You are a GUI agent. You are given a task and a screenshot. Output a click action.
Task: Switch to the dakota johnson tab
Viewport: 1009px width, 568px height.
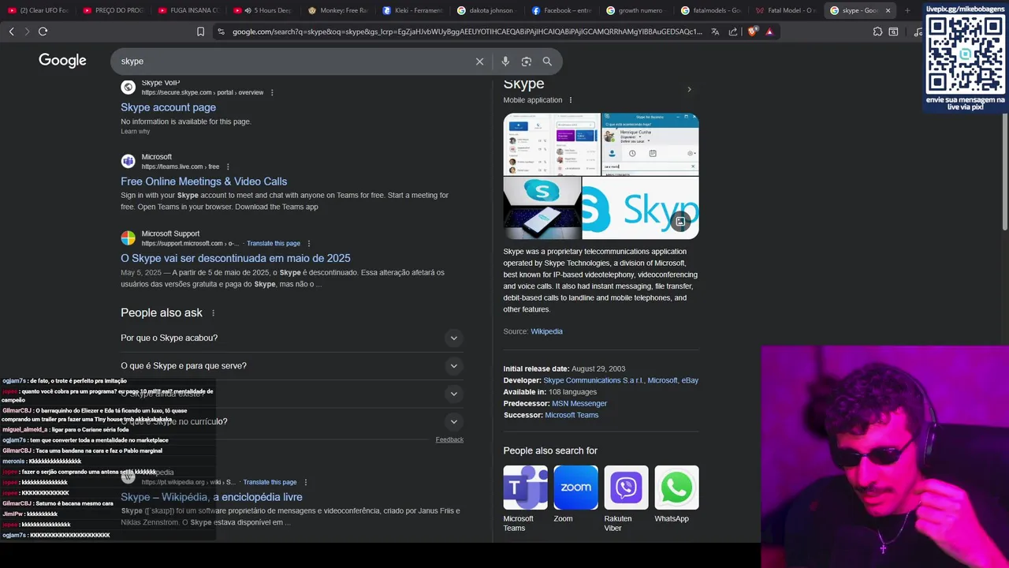tap(487, 10)
